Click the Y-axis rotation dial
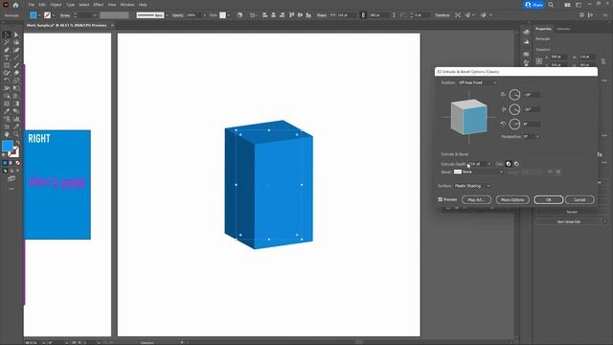The image size is (613, 345). click(514, 109)
